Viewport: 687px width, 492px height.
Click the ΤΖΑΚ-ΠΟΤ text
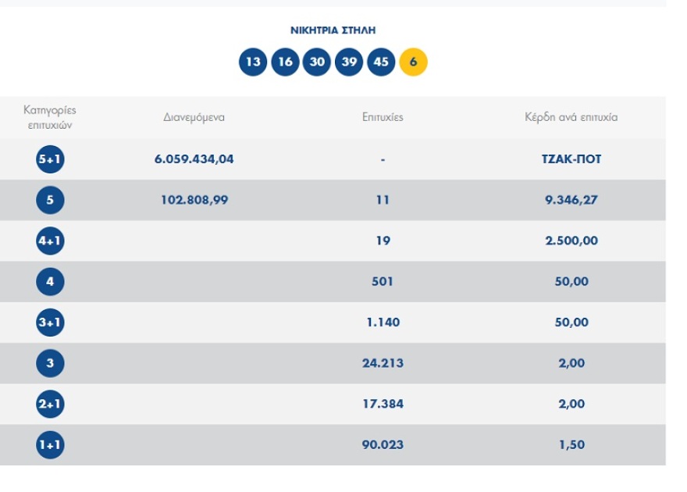click(x=571, y=159)
